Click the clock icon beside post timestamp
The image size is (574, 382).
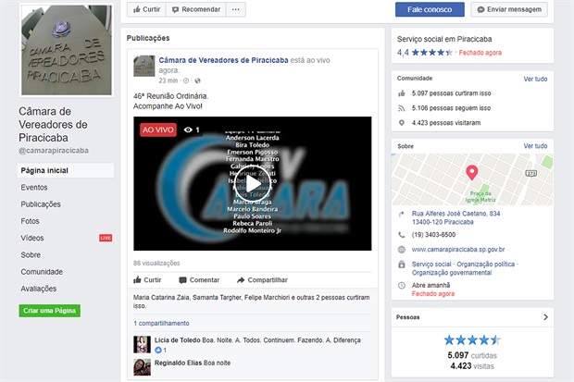coord(186,80)
